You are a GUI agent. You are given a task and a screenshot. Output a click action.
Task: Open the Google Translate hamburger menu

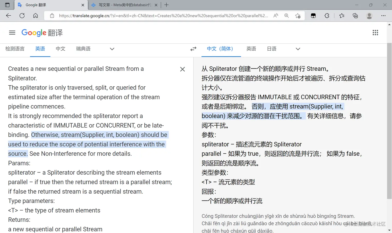12,33
